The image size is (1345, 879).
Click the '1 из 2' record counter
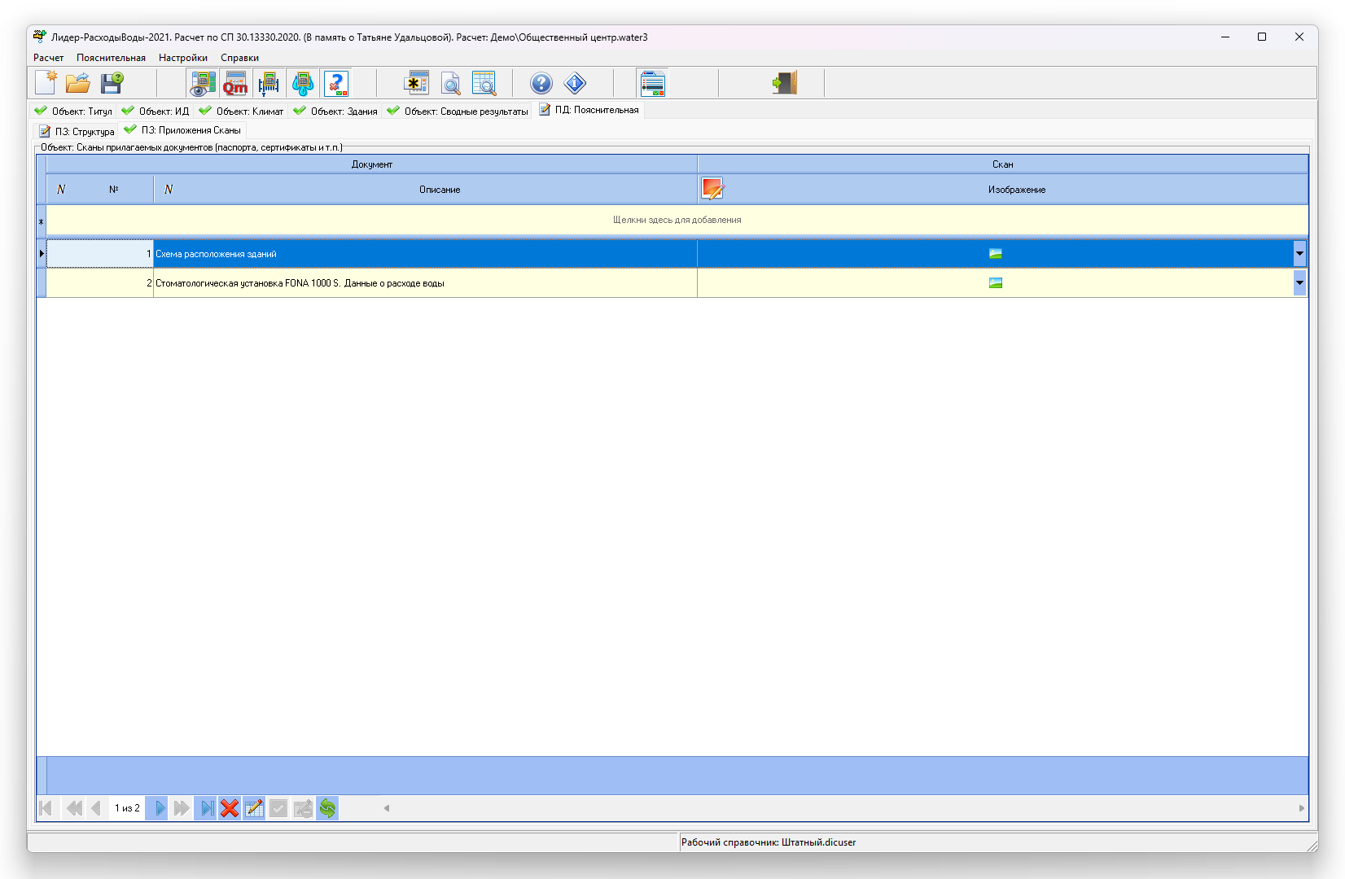click(127, 808)
